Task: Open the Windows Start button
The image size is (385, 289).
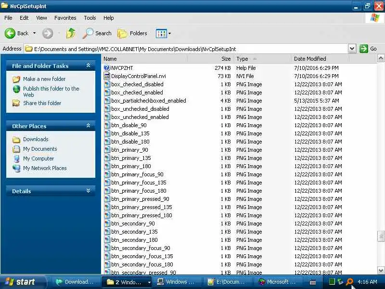Action: click(23, 282)
